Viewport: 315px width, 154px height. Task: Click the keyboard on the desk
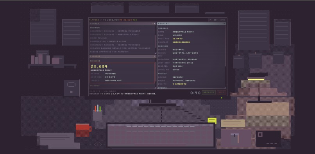point(161,135)
